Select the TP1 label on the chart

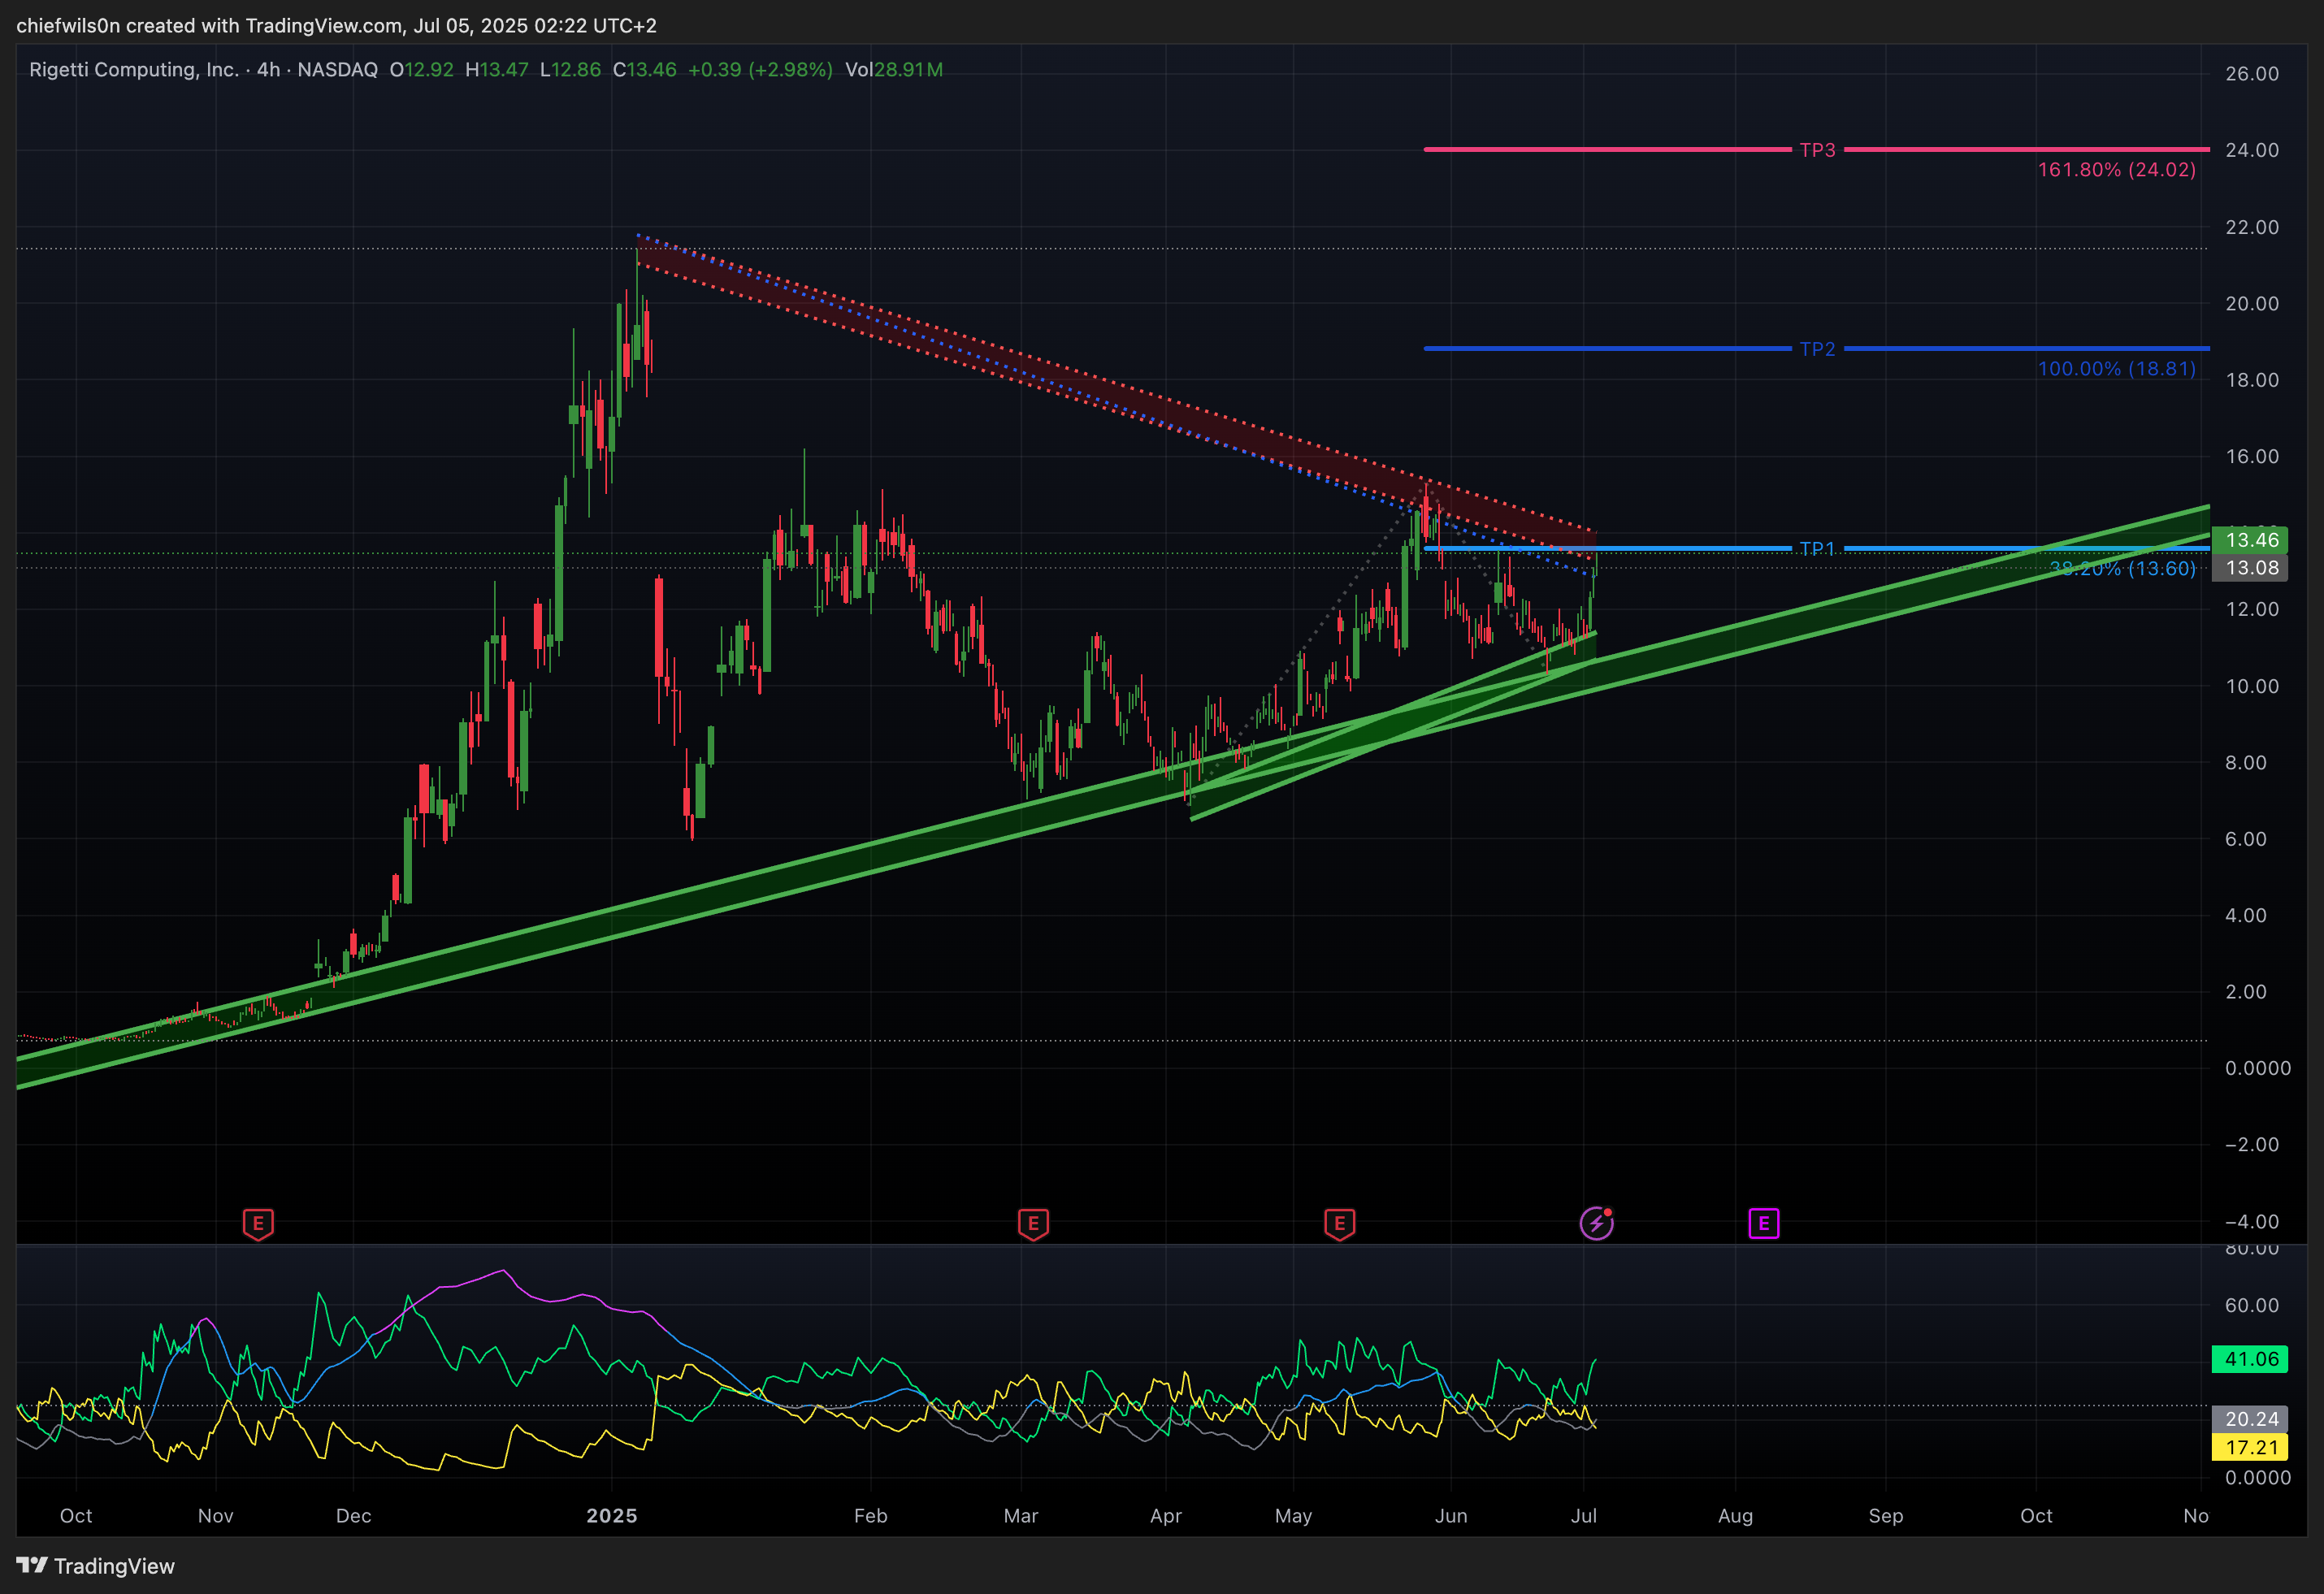[x=1817, y=549]
